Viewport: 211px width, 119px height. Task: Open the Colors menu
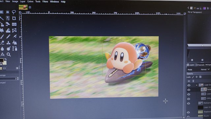coord(30,1)
